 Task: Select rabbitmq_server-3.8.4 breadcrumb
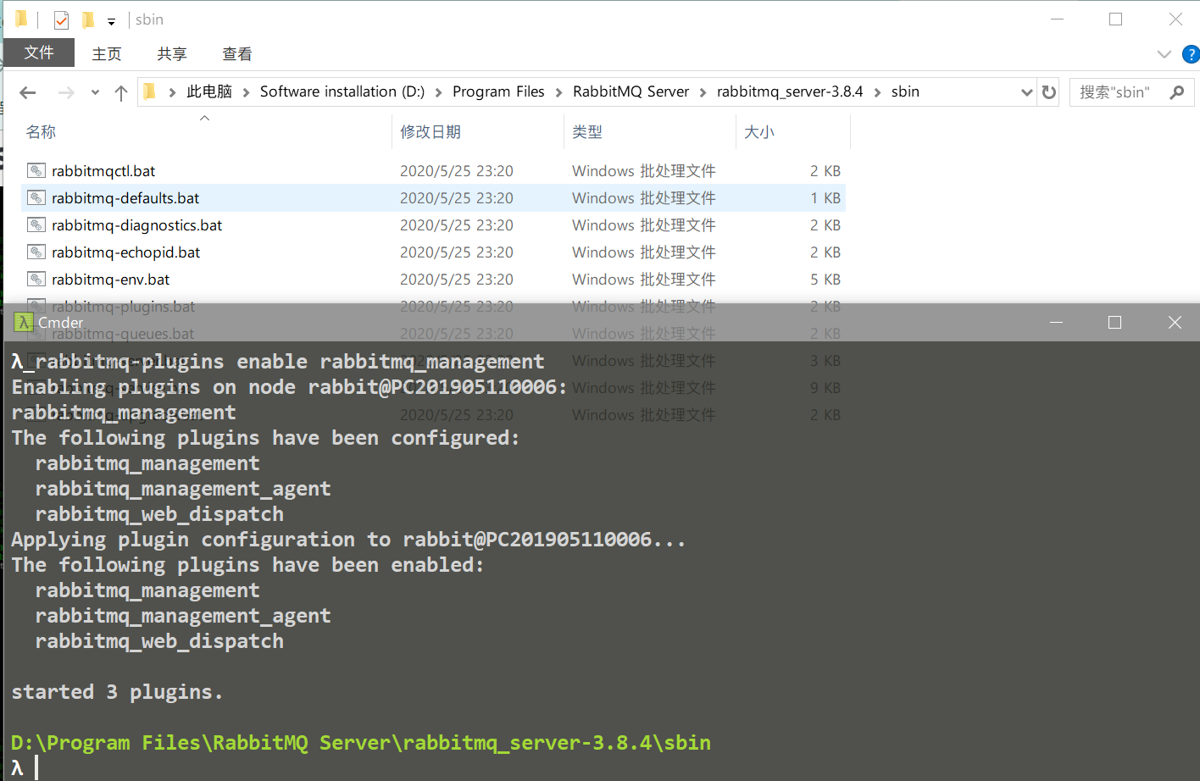click(790, 91)
